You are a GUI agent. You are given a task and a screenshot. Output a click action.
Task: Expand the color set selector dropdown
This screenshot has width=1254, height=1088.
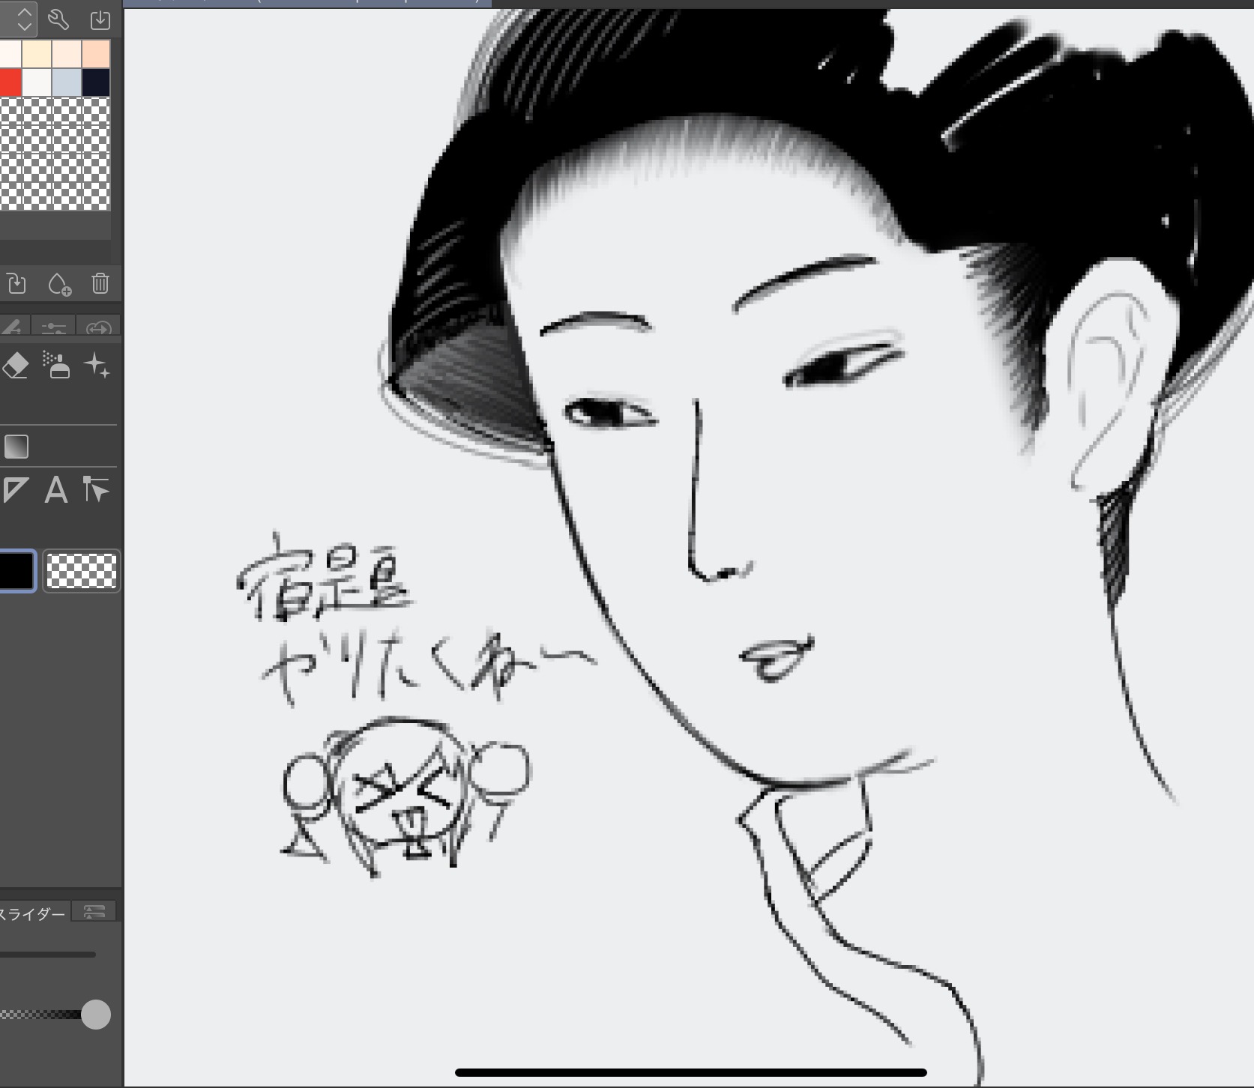point(22,19)
